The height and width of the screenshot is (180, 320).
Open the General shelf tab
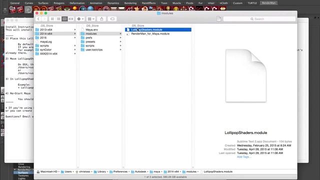[15, 3]
